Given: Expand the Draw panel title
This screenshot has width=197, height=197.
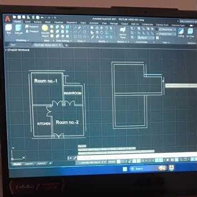Looking at the screenshot, I should 81,41.
